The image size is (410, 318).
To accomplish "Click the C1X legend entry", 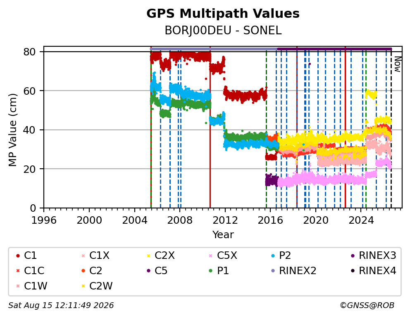I will (95, 256).
